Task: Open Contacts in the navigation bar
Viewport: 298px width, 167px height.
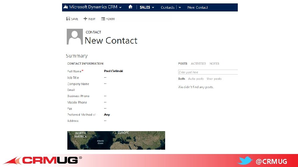Action: coord(167,7)
